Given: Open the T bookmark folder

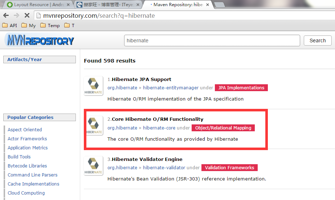Looking at the screenshot, I should click(69, 26).
